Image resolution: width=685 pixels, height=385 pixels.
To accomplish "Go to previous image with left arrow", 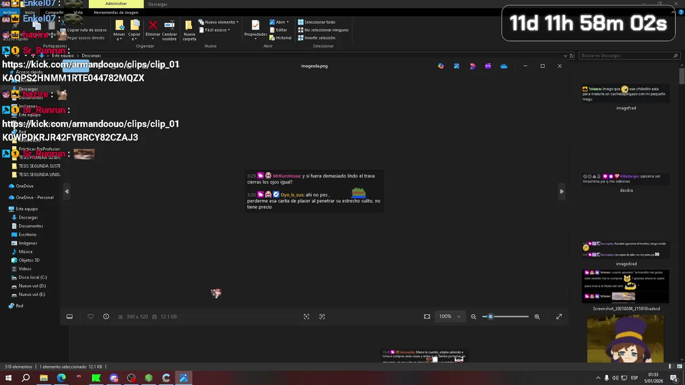I will (x=66, y=191).
